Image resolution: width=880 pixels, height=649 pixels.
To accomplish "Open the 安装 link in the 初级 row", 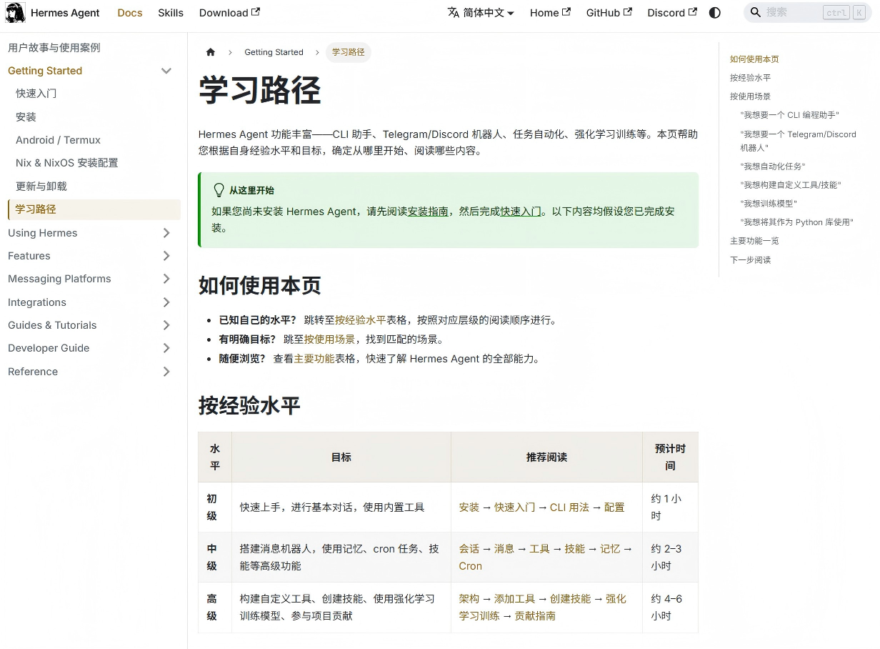I will (x=469, y=507).
